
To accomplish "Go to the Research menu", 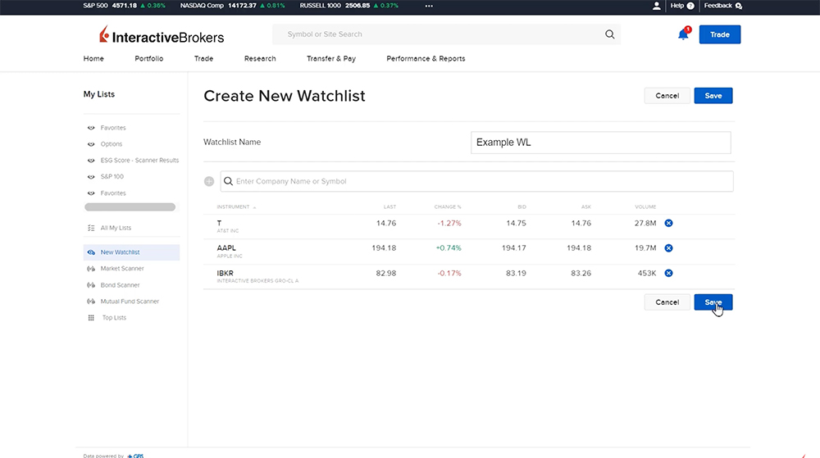I will pyautogui.click(x=260, y=59).
